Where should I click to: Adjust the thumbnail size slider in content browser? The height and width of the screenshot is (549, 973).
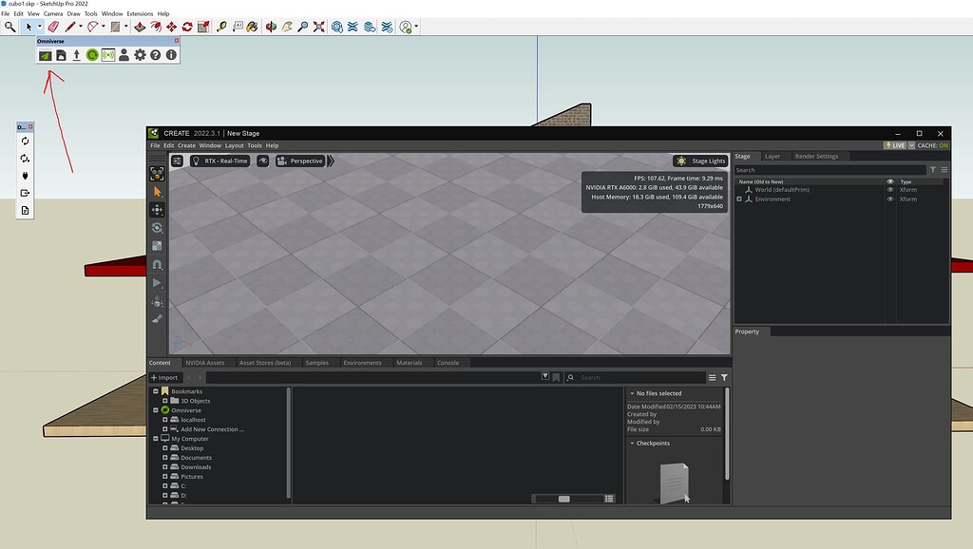(x=563, y=498)
